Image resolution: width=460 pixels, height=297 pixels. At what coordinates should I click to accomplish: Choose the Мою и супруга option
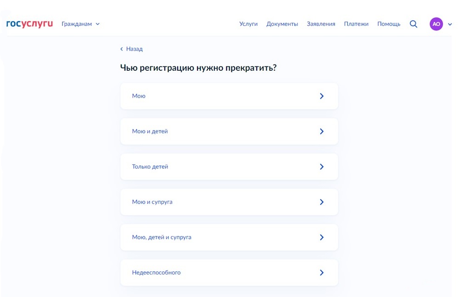tap(229, 202)
